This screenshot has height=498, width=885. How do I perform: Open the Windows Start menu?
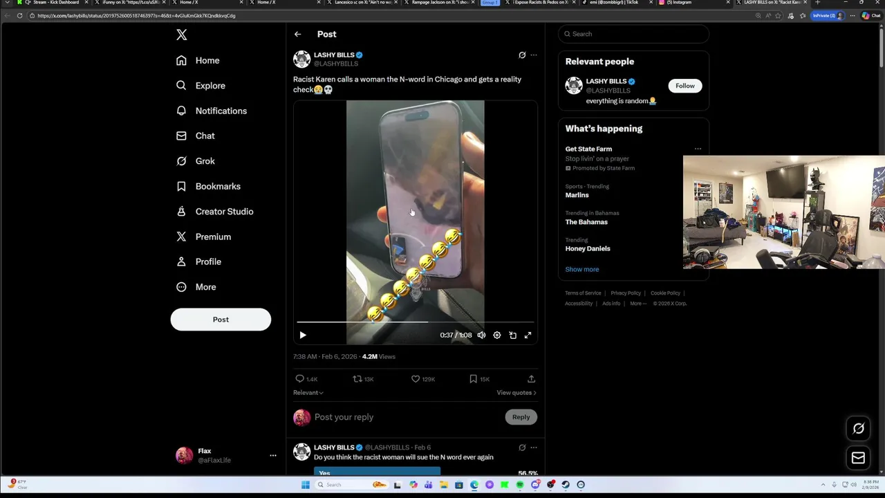[305, 485]
